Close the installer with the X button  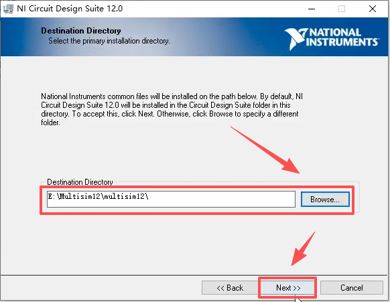tap(373, 9)
